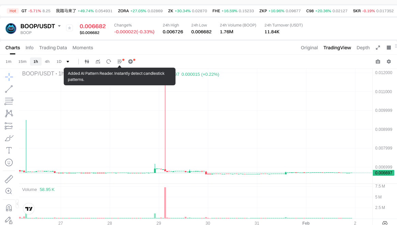The image size is (397, 225).
Task: Select the trend line drawing tool
Action: [x=9, y=89]
